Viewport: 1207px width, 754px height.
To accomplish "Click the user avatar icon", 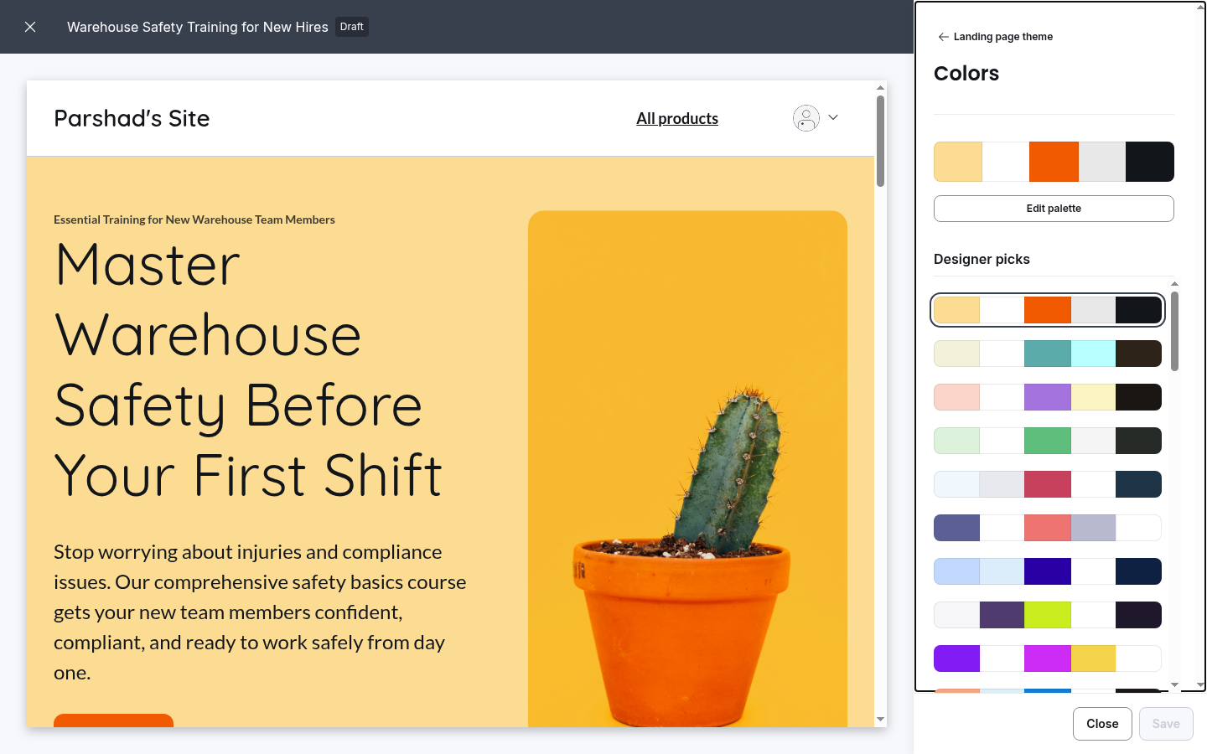I will 806,118.
